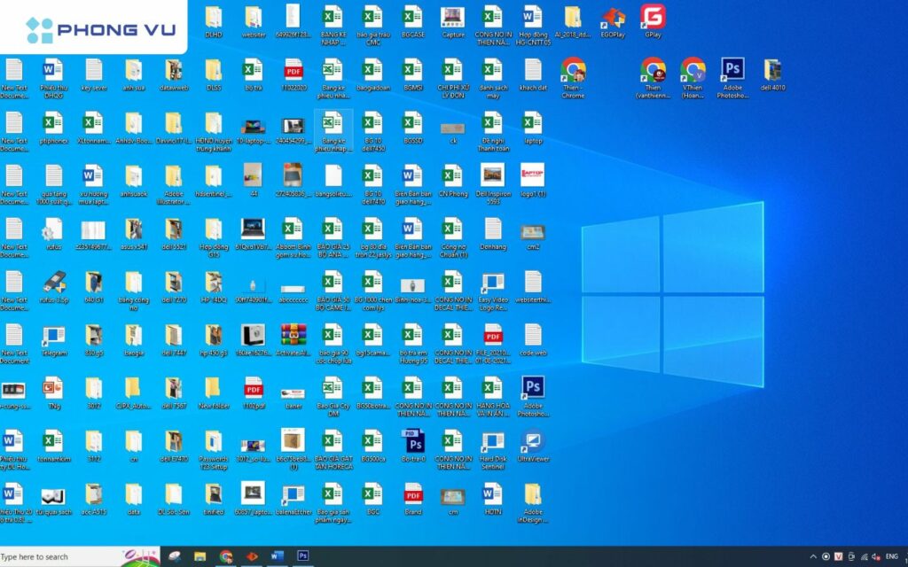This screenshot has height=567, width=908.
Task: Click the Chrome taskbar icon
Action: [x=226, y=556]
